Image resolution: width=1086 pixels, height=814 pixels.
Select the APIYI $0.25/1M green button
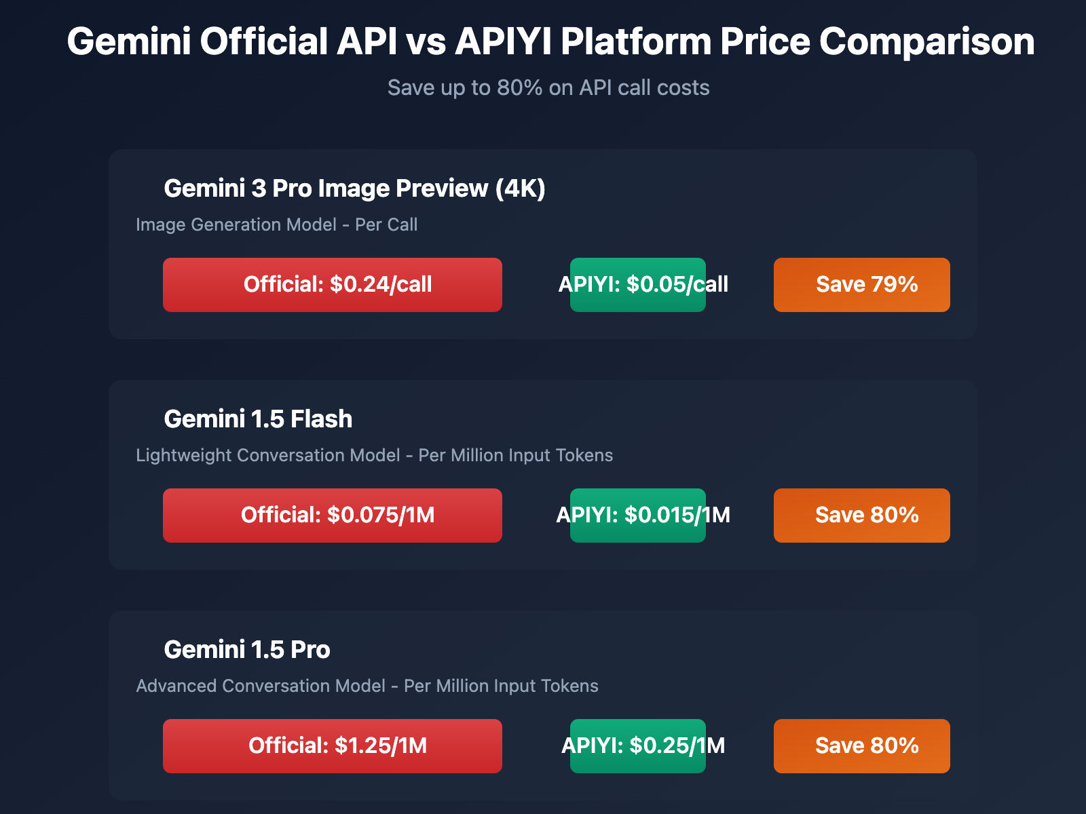tap(638, 746)
